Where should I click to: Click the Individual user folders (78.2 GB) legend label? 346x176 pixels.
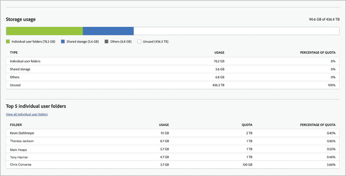click(33, 41)
